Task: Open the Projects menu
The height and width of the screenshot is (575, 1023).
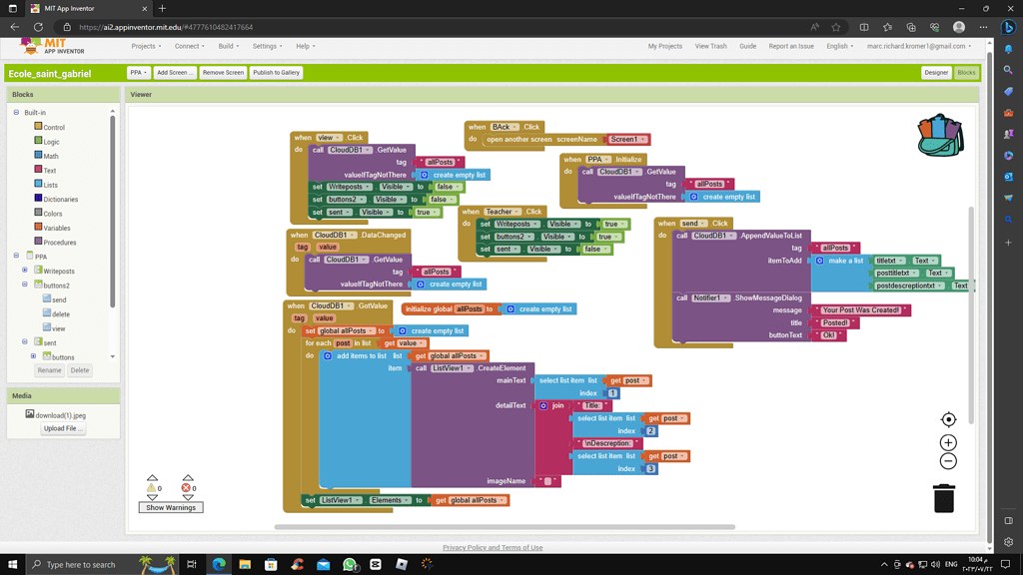Action: pos(146,46)
